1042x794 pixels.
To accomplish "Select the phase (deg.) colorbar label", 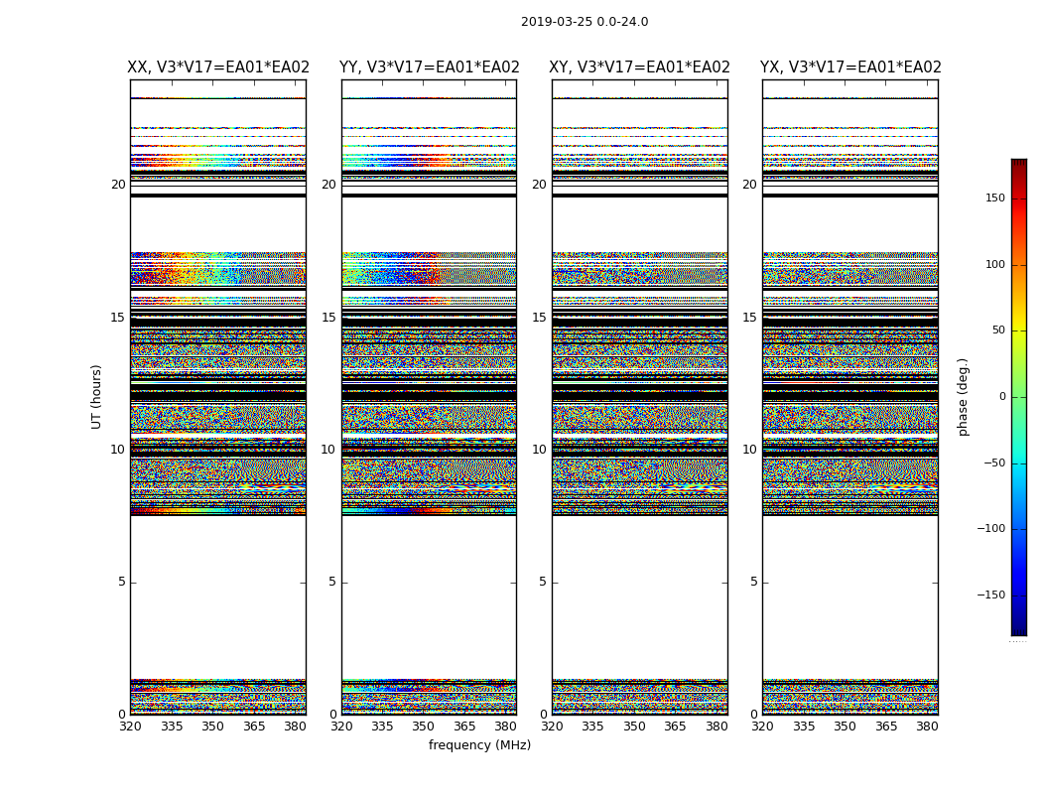I will (963, 397).
